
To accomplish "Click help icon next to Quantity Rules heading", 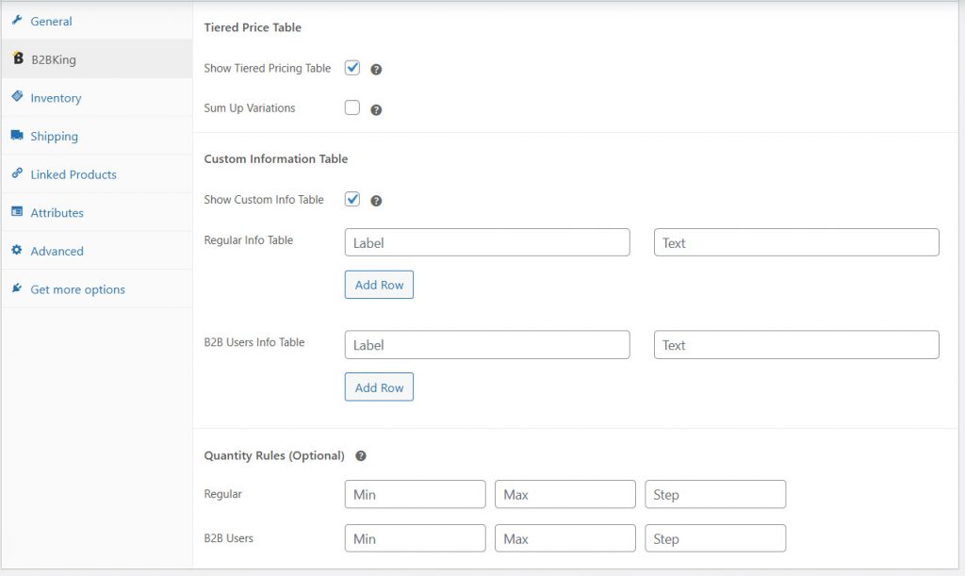I will point(361,456).
